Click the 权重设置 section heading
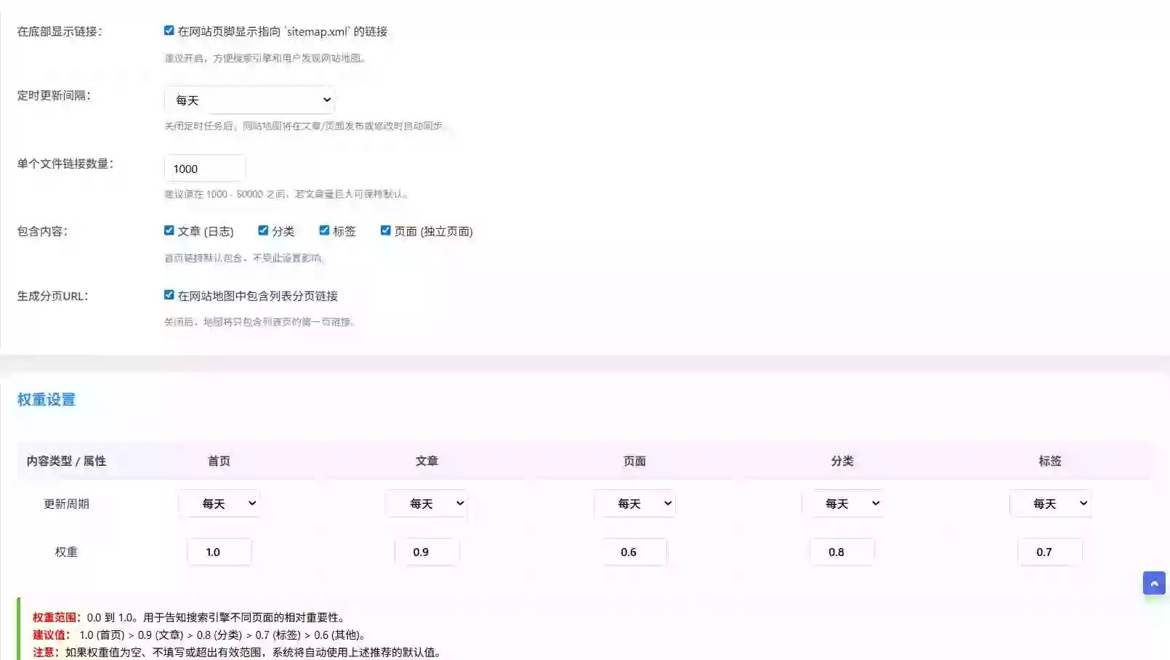 [46, 399]
